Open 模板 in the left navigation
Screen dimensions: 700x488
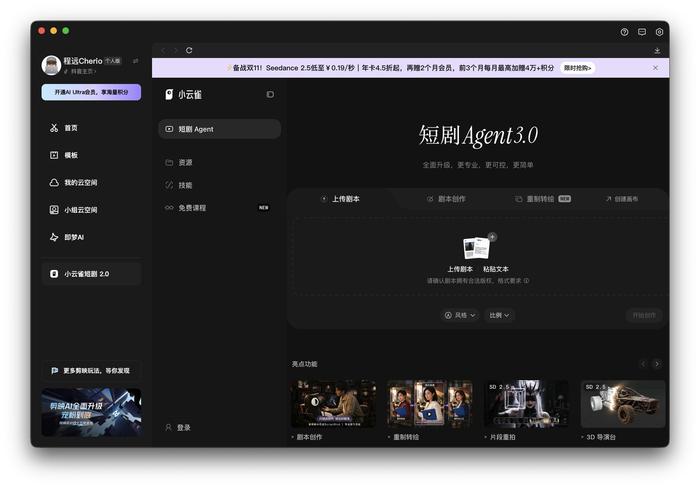tap(91, 155)
